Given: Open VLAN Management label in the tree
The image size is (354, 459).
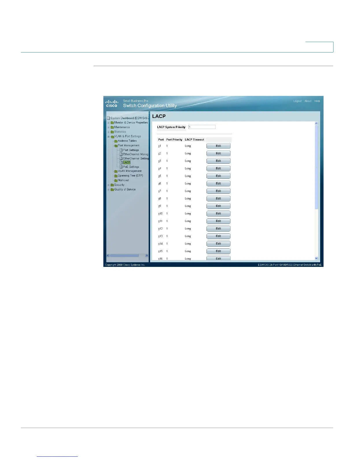Looking at the screenshot, I should [x=130, y=171].
